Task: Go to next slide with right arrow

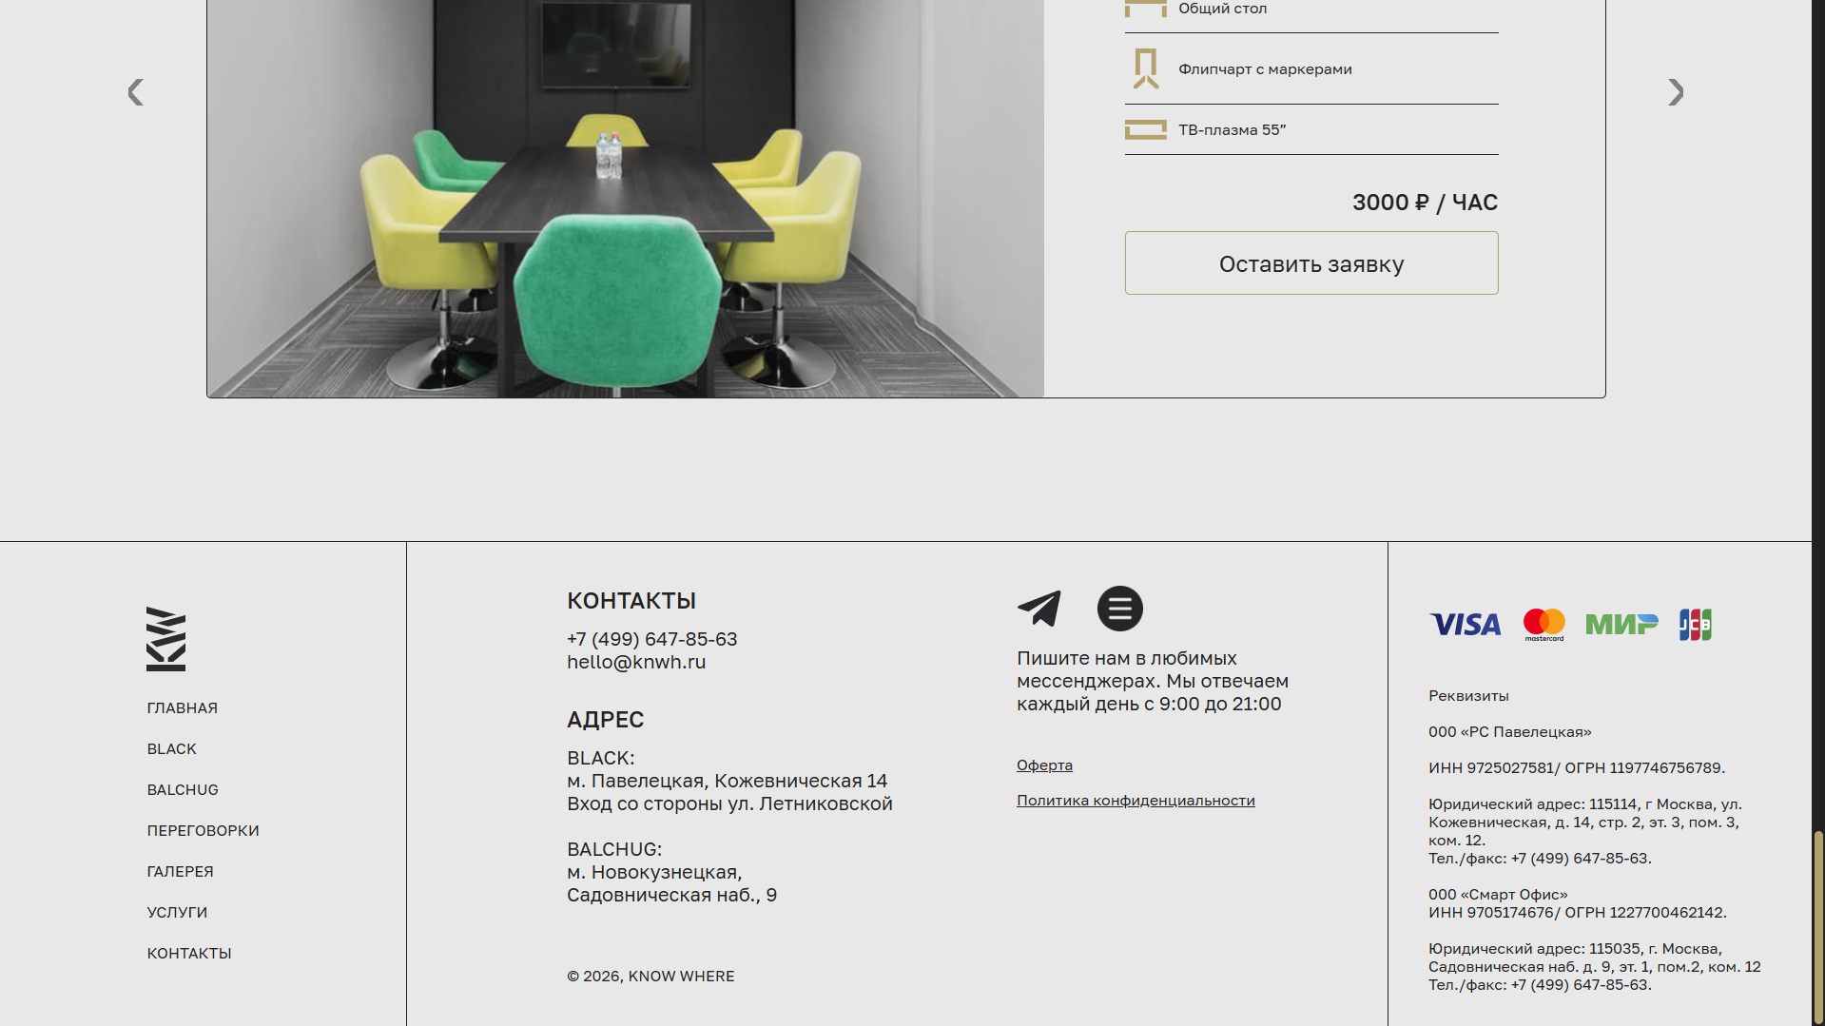Action: 1676,92
